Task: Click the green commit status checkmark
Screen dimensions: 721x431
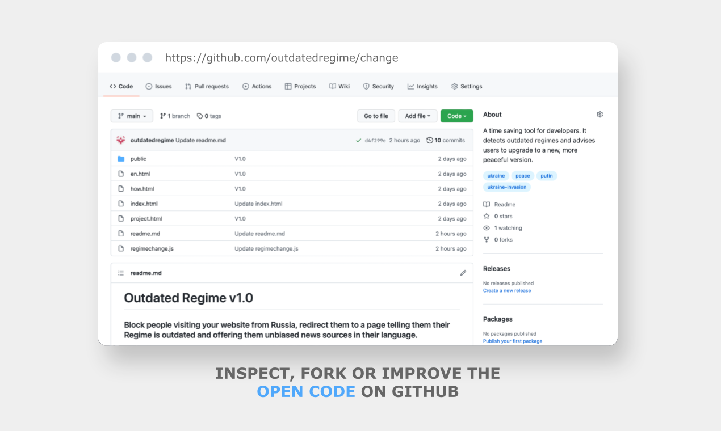Action: coord(358,140)
